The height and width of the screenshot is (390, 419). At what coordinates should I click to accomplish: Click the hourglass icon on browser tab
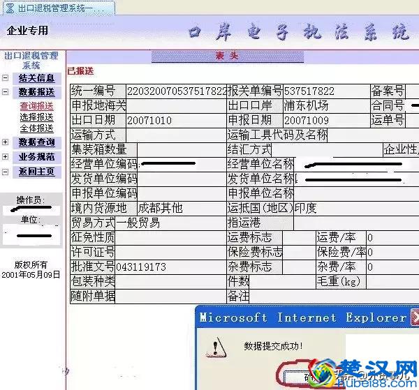(x=10, y=8)
